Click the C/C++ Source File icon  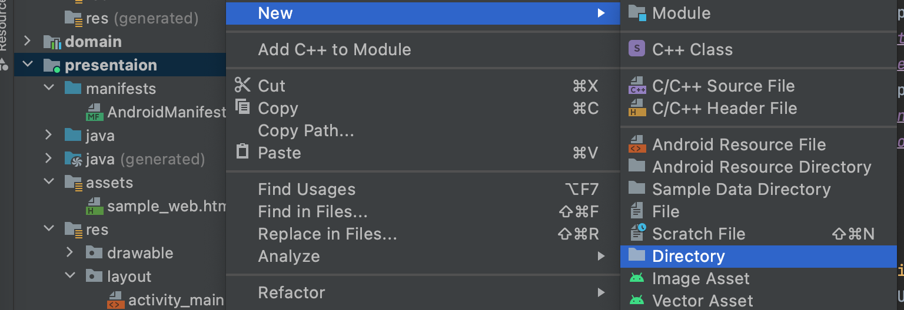point(637,86)
